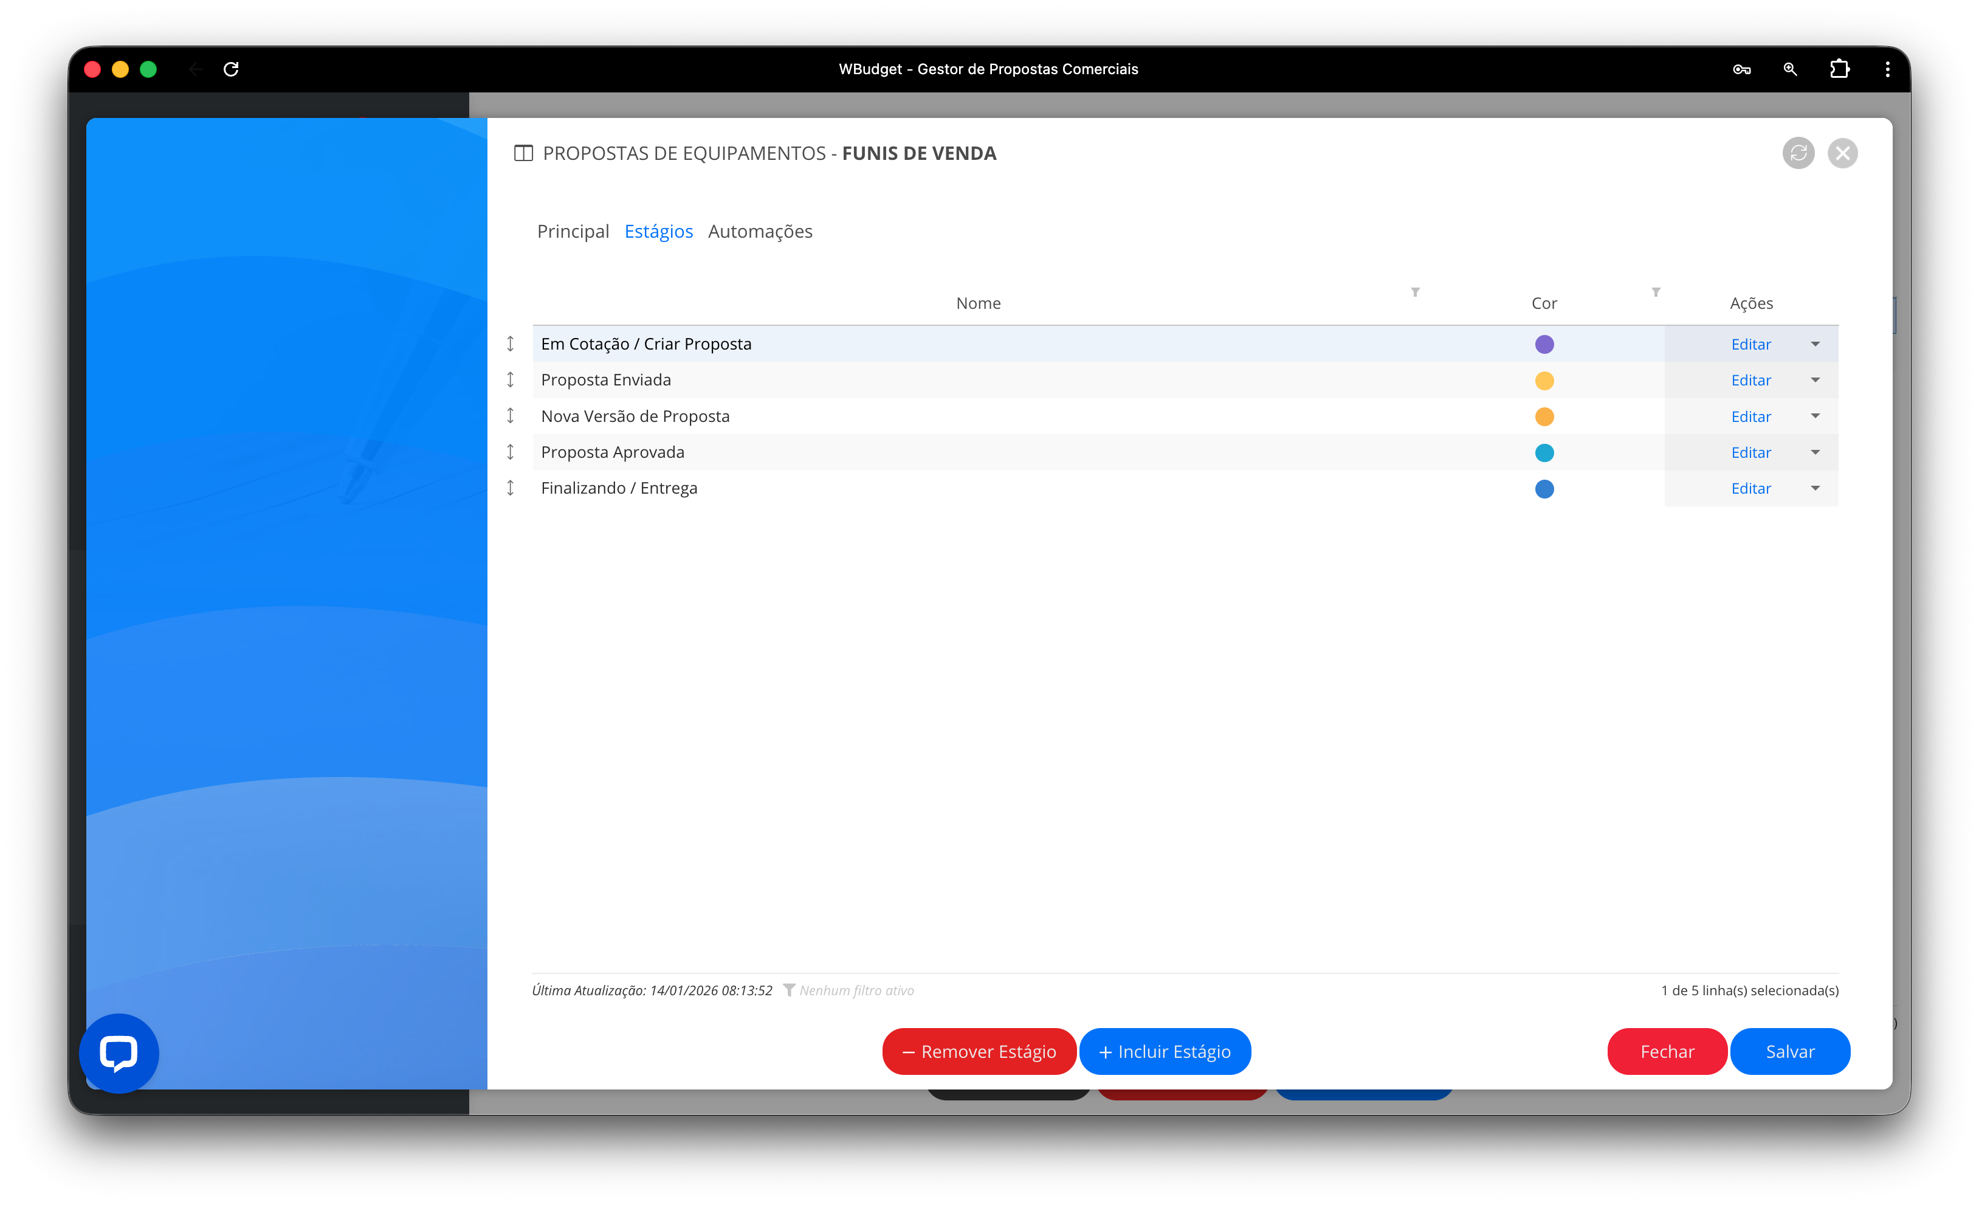1979x1205 pixels.
Task: Switch to the Principal tab
Action: point(573,232)
